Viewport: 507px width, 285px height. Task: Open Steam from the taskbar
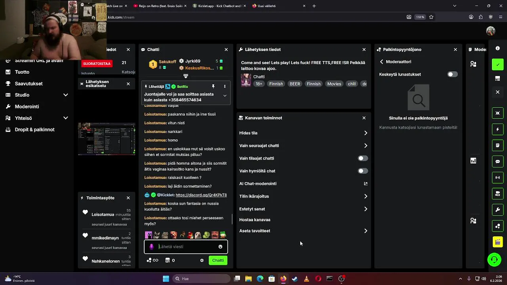click(x=295, y=279)
